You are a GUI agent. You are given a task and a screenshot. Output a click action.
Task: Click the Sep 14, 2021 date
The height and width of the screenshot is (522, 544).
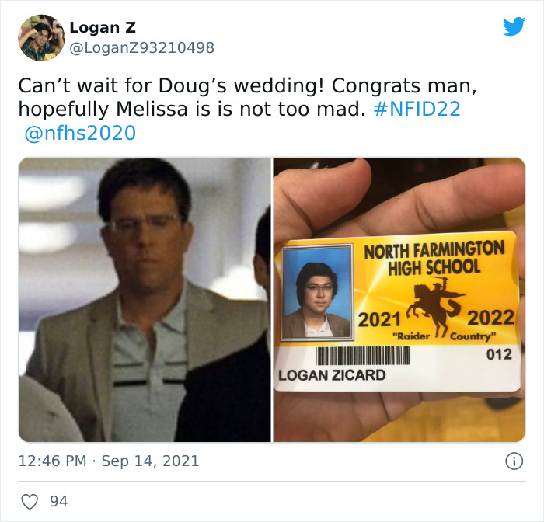(x=150, y=461)
